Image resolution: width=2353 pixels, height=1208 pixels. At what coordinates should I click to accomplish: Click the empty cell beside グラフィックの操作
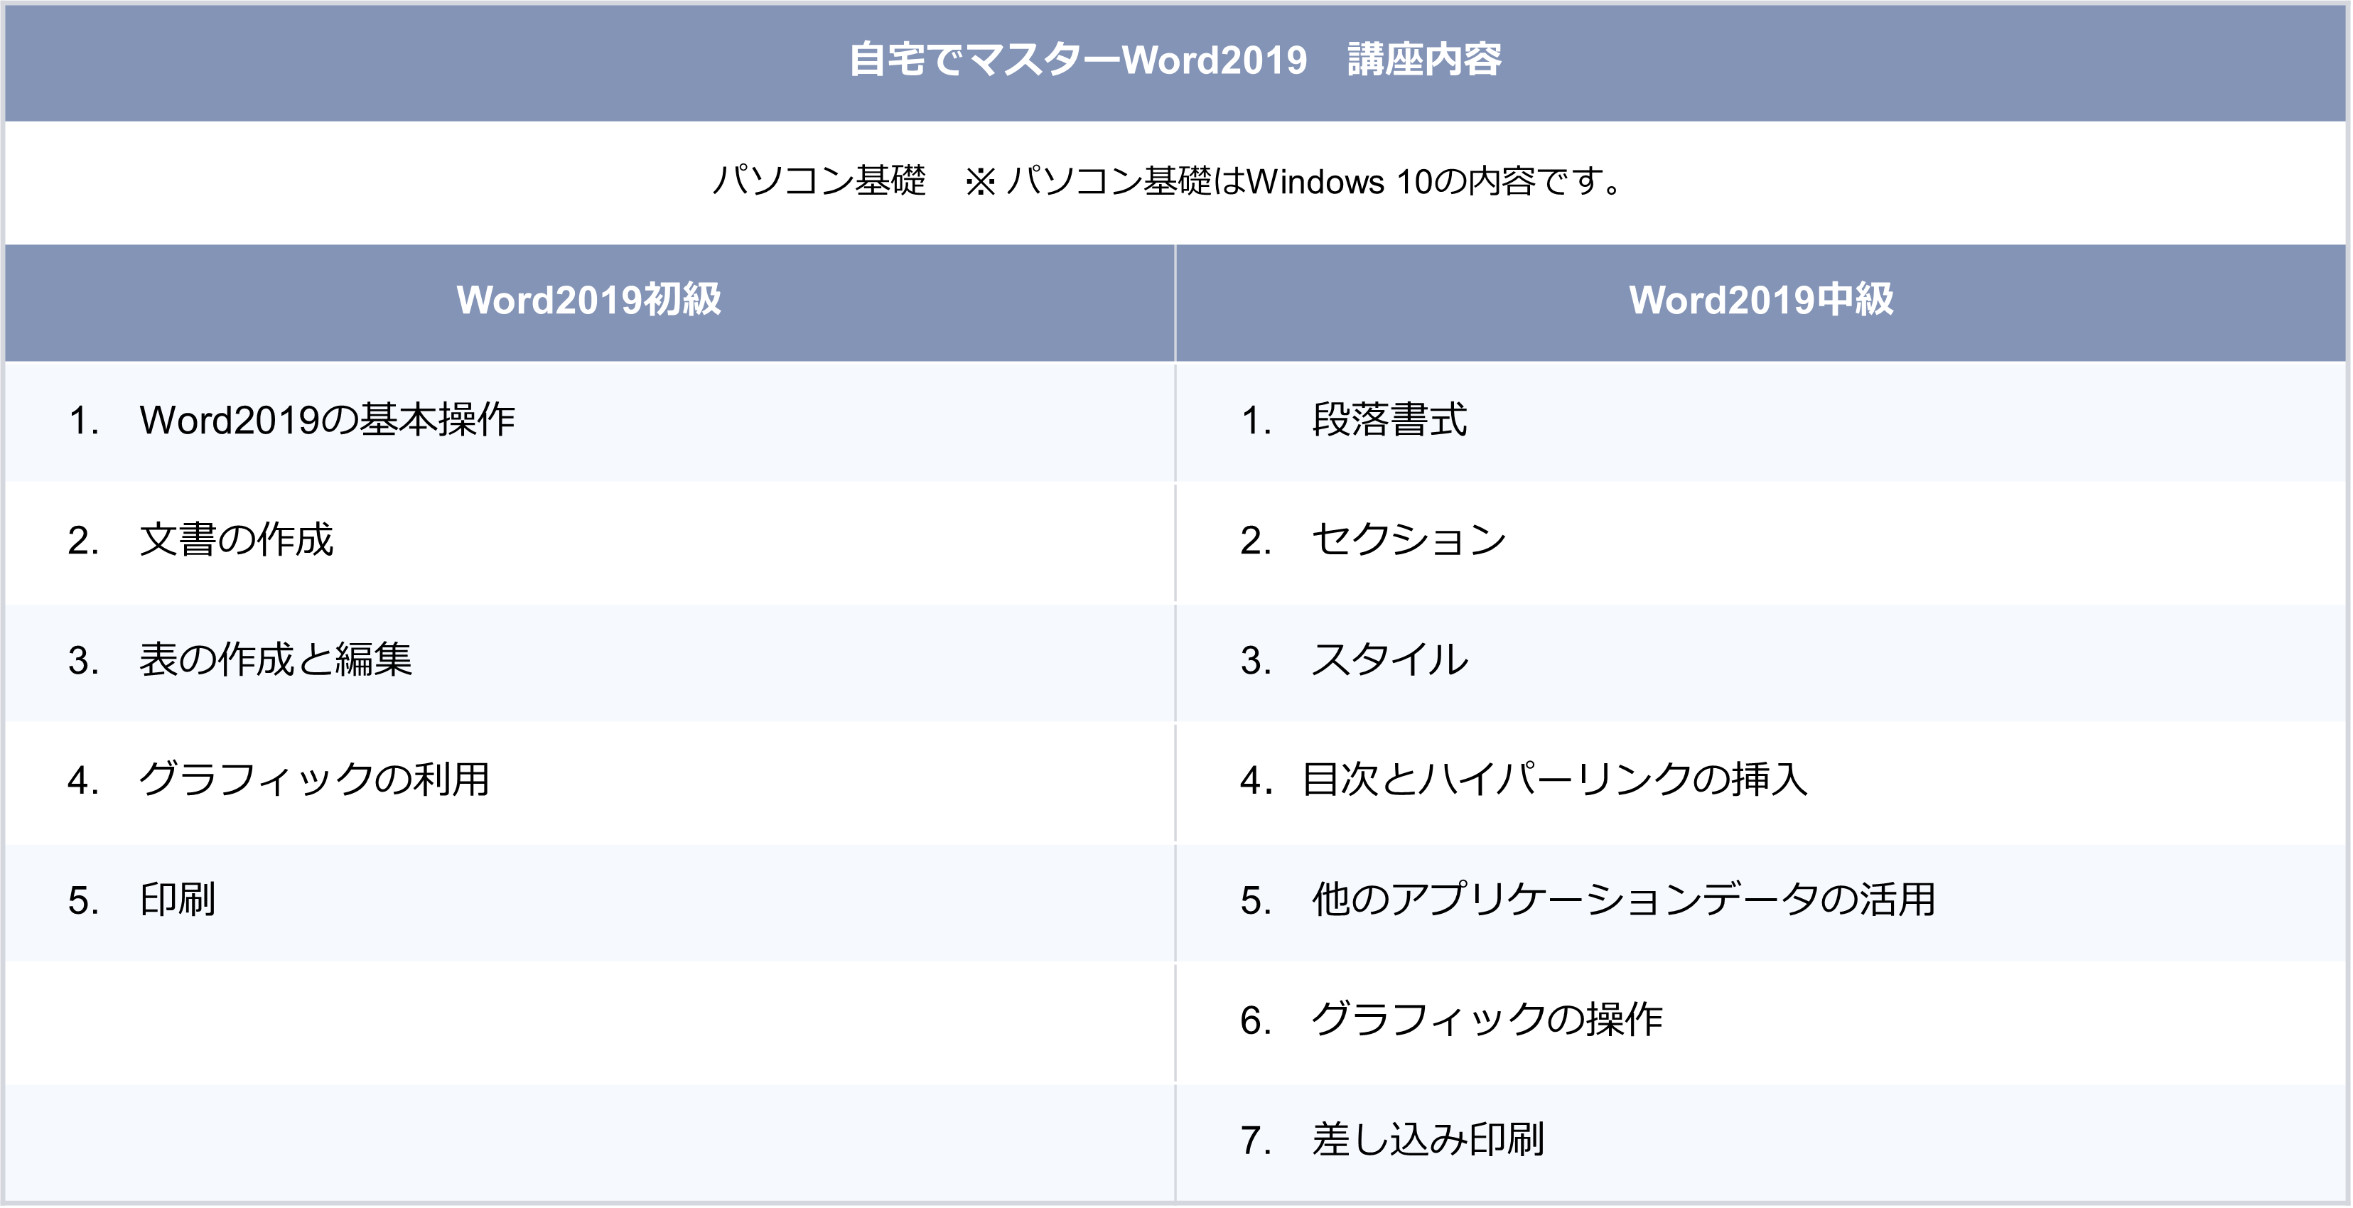pyautogui.click(x=588, y=1021)
